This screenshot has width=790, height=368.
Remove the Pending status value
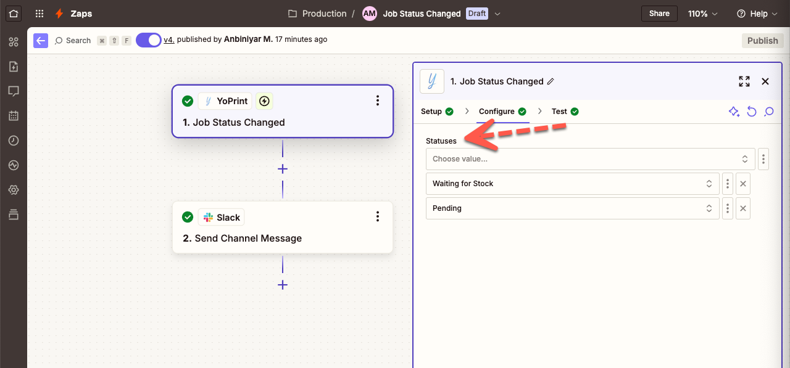[x=743, y=208]
